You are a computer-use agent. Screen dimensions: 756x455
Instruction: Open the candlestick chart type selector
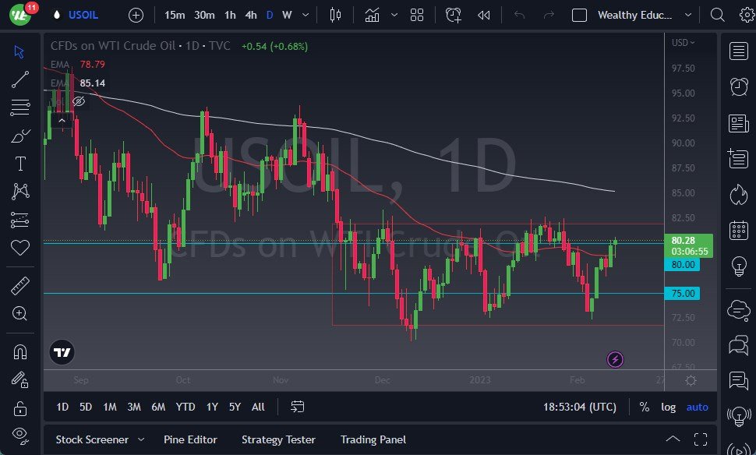coord(335,15)
